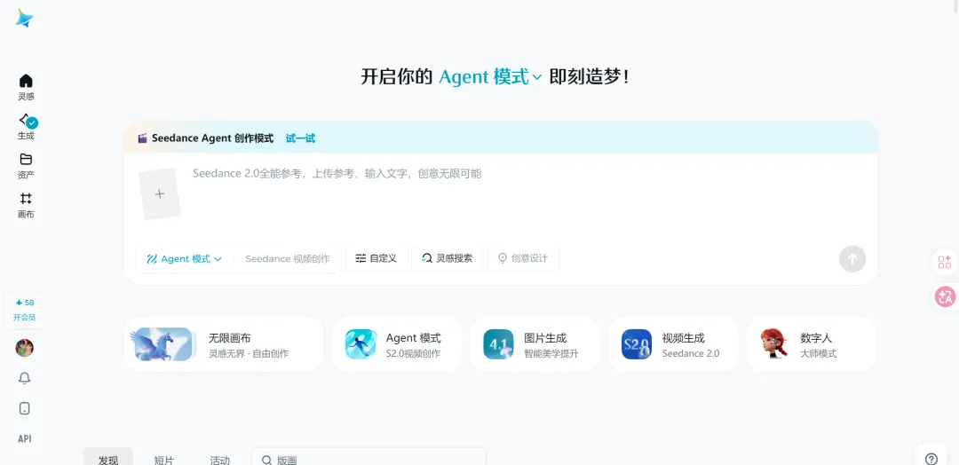This screenshot has height=465, width=959.
Task: Expand the Agent 模式 heading dropdown
Action: (x=490, y=77)
